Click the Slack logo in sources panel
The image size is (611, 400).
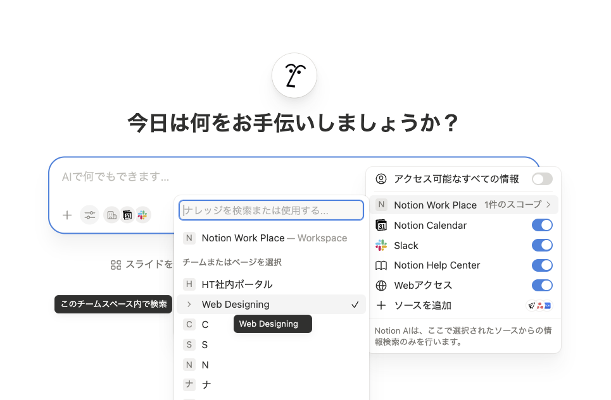click(381, 245)
